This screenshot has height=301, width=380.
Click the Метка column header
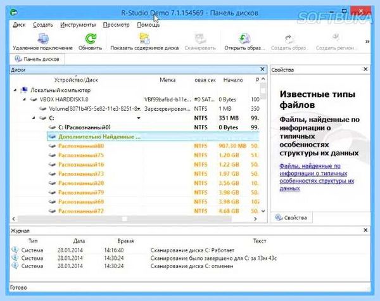[168, 80]
